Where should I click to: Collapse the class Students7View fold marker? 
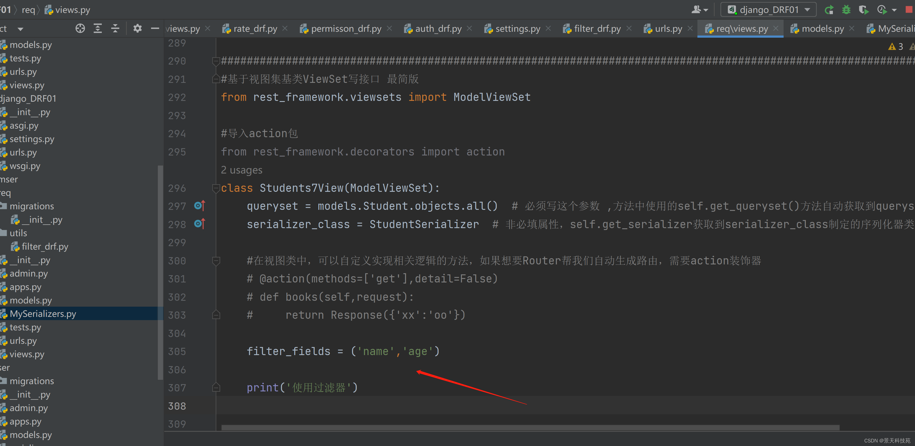click(216, 188)
